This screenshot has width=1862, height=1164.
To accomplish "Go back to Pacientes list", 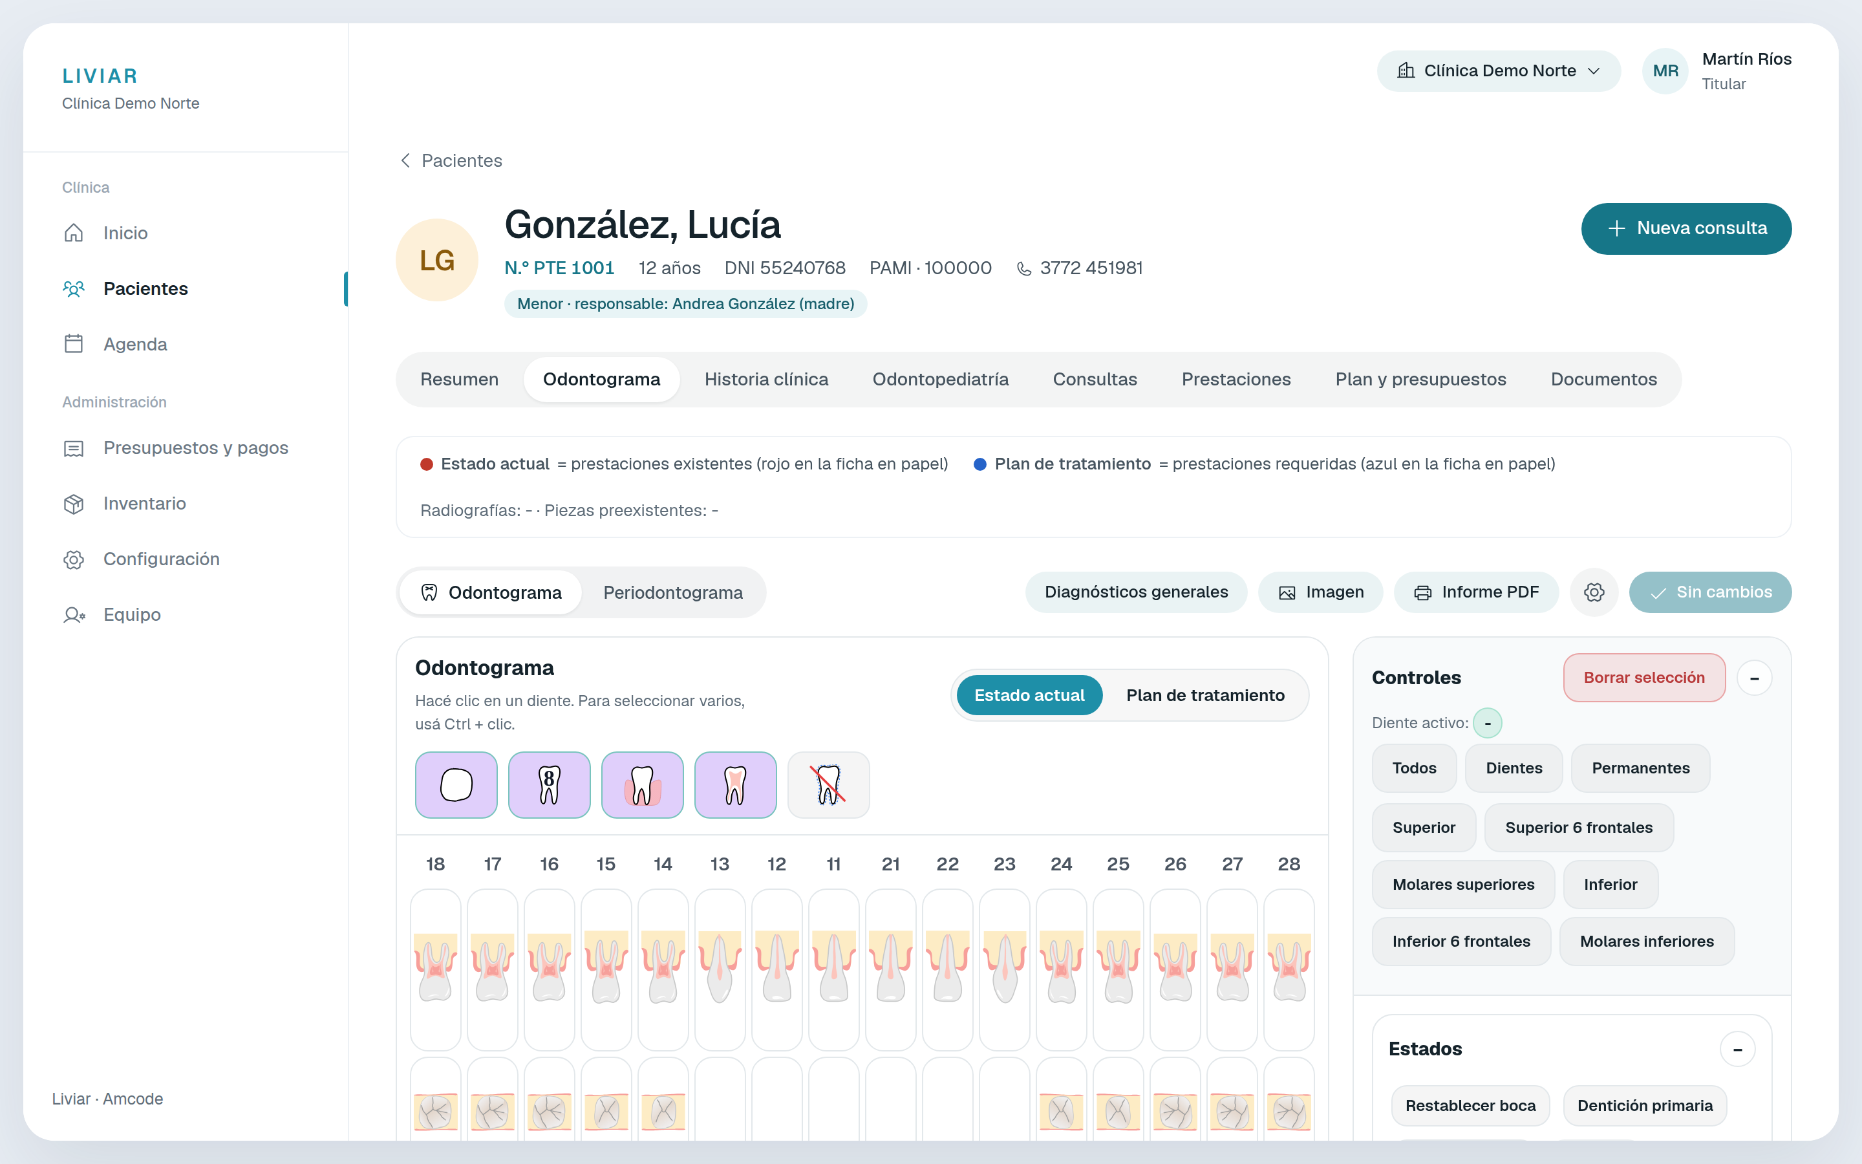I will click(452, 160).
